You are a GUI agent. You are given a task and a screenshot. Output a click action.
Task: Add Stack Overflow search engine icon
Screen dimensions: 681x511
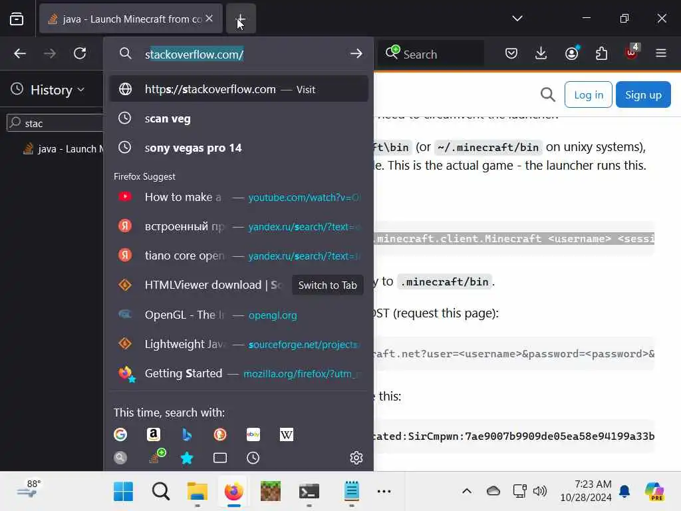tap(156, 456)
